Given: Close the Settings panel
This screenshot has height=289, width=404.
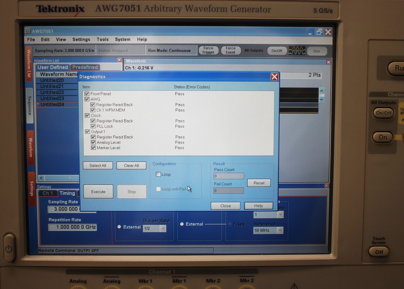Looking at the screenshot, I should pyautogui.click(x=327, y=186).
